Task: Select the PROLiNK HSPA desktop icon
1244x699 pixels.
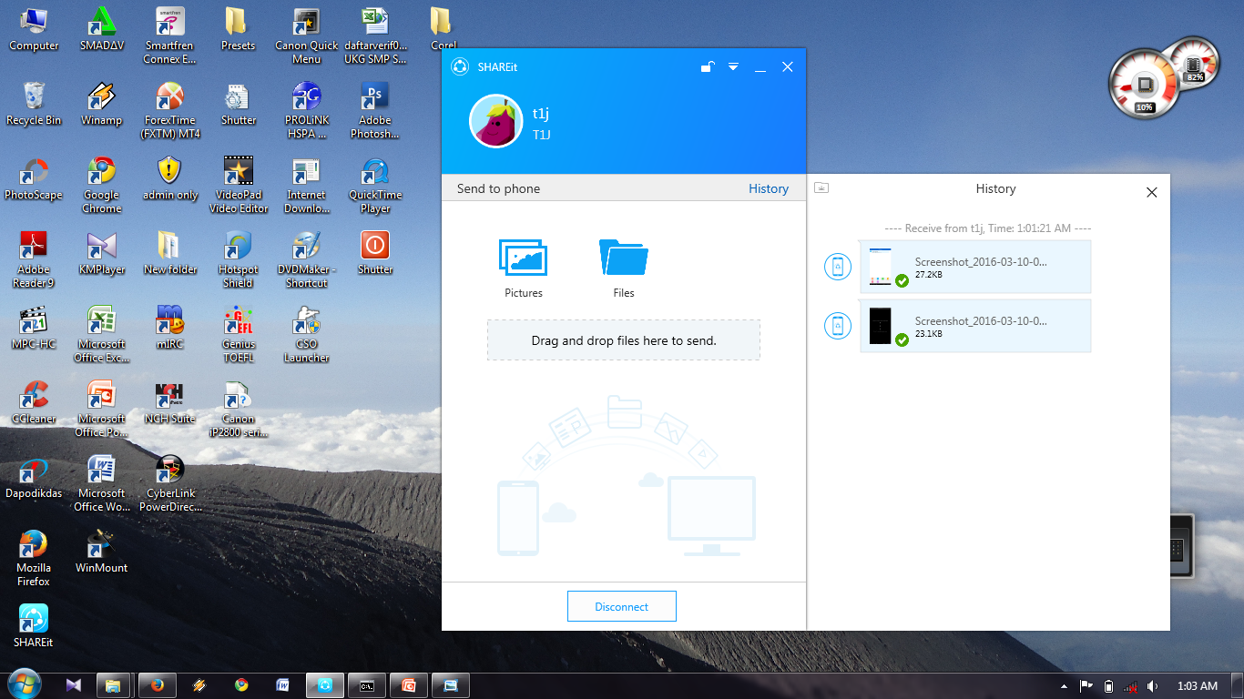Action: [x=306, y=110]
